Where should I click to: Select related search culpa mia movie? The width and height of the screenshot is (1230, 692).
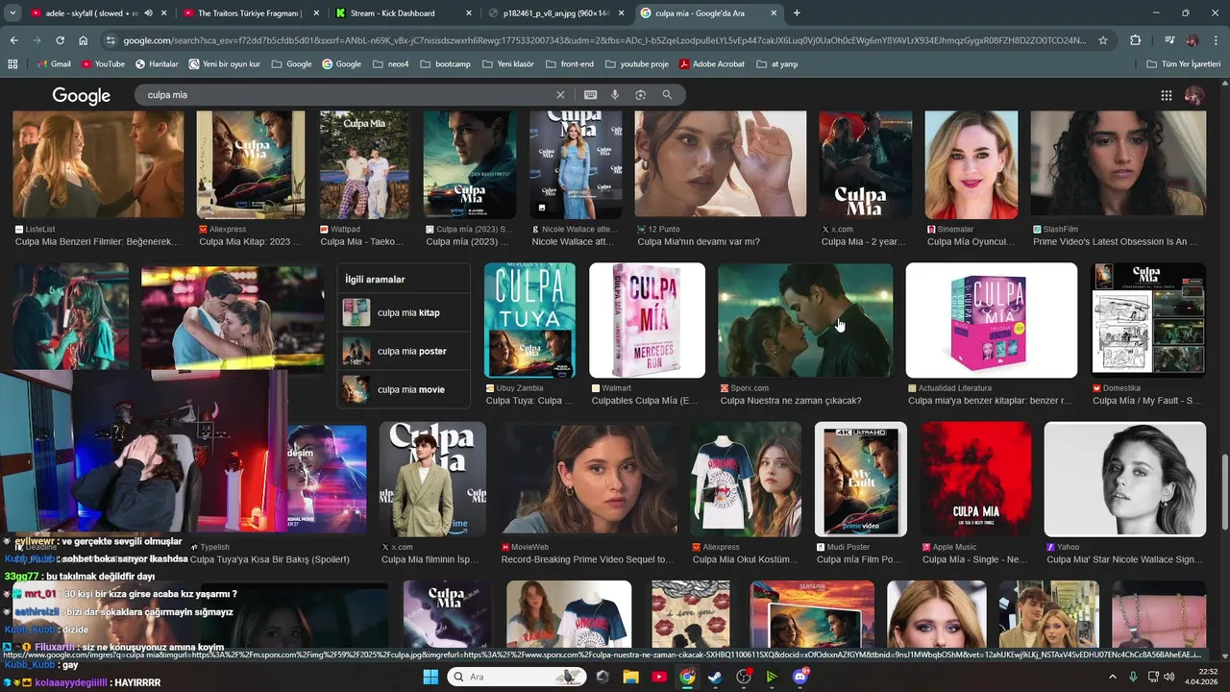tap(405, 389)
